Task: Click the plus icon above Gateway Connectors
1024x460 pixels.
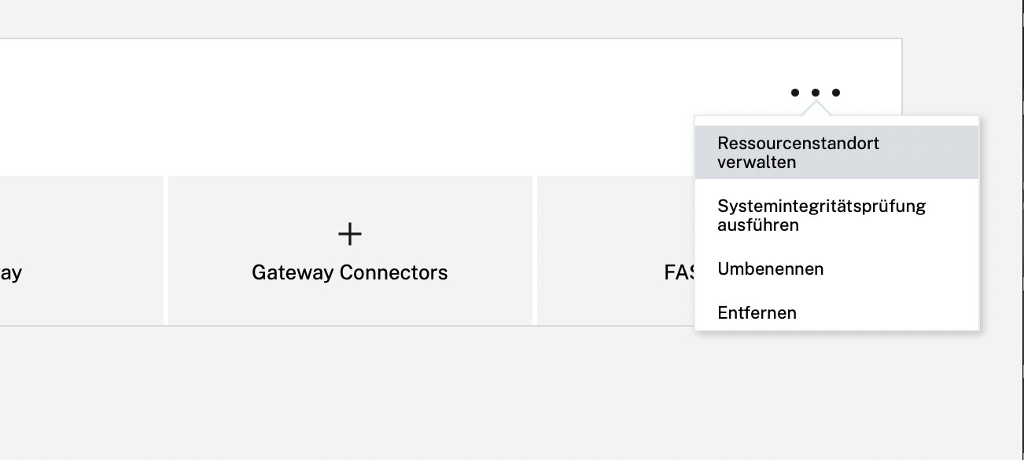Action: pyautogui.click(x=350, y=233)
